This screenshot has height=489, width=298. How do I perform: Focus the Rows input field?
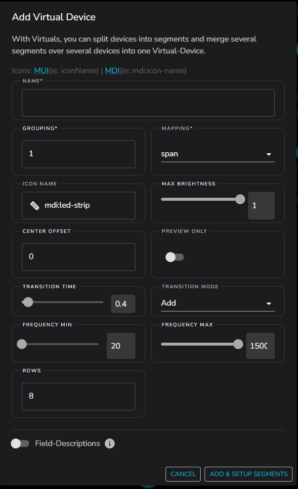(79, 397)
